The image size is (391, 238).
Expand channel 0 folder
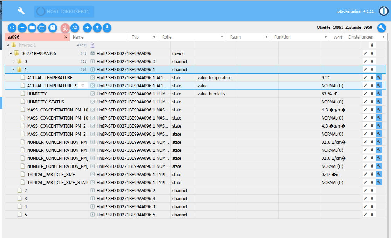tap(13, 61)
